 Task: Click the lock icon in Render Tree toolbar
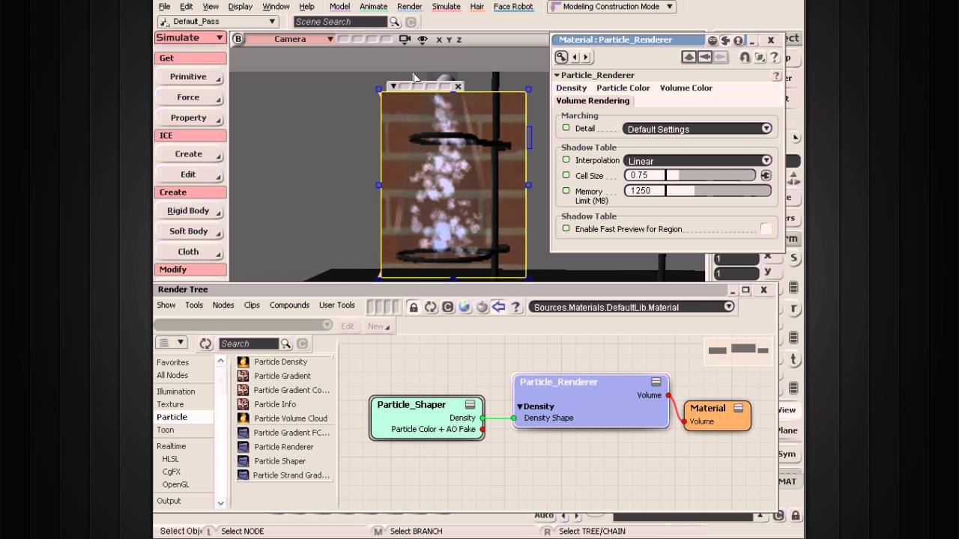413,307
